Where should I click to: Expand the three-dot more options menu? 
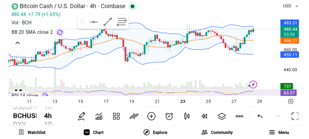point(240,116)
